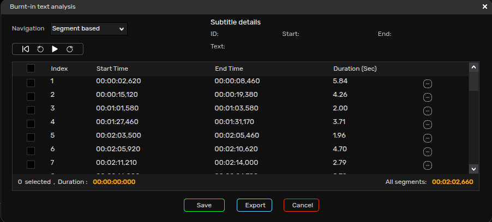The width and height of the screenshot is (492, 222).
Task: Export the segments list
Action: (255, 205)
